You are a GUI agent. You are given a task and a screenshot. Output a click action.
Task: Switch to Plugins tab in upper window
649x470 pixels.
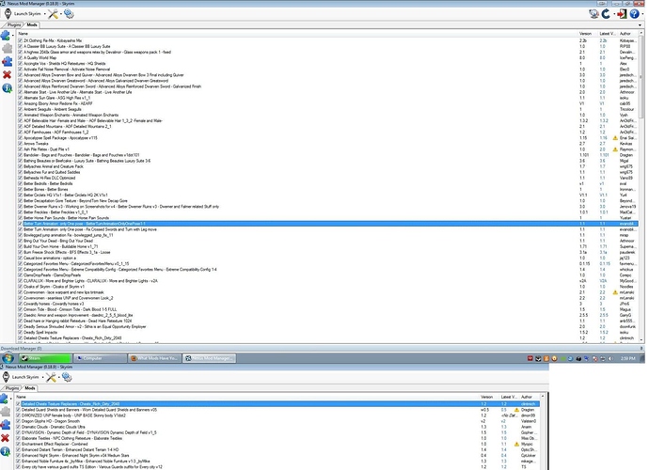click(14, 24)
